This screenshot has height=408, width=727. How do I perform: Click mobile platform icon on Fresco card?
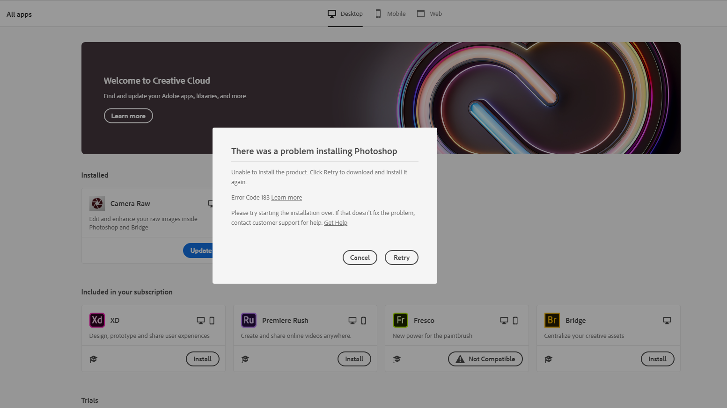point(515,321)
